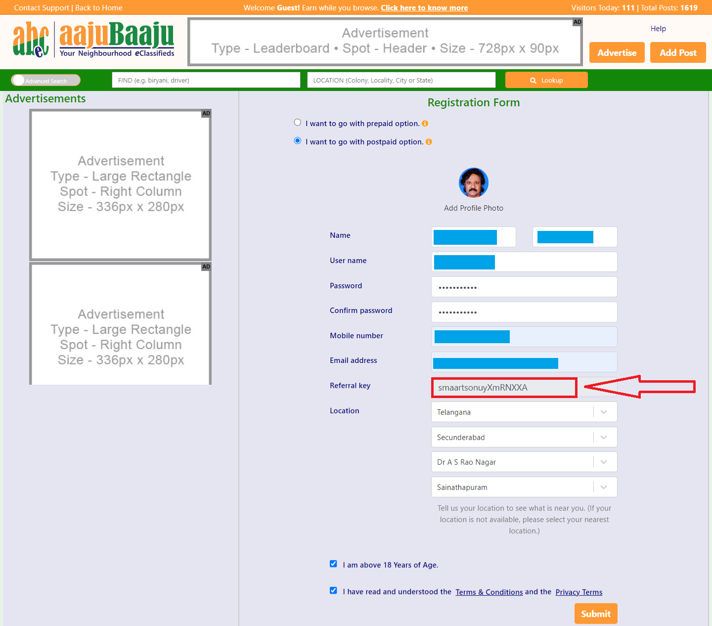
Task: Click the profile photo avatar
Action: point(473,182)
